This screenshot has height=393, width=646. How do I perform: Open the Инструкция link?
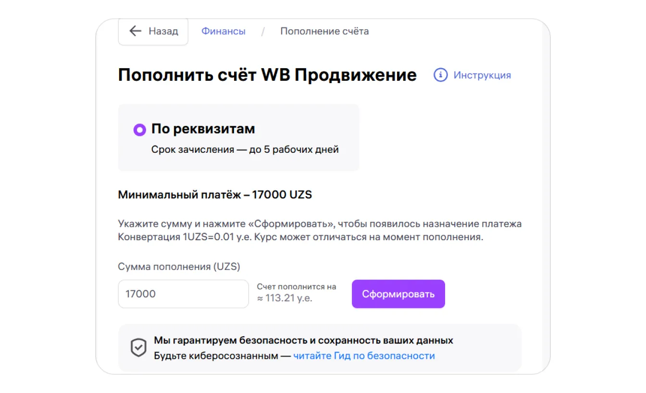(x=482, y=75)
